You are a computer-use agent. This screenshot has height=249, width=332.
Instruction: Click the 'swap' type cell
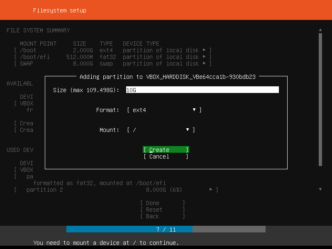pos(106,63)
